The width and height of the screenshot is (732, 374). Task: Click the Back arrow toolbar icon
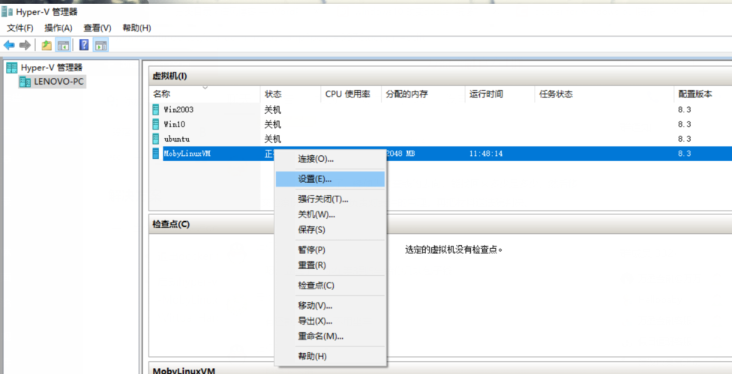point(9,45)
